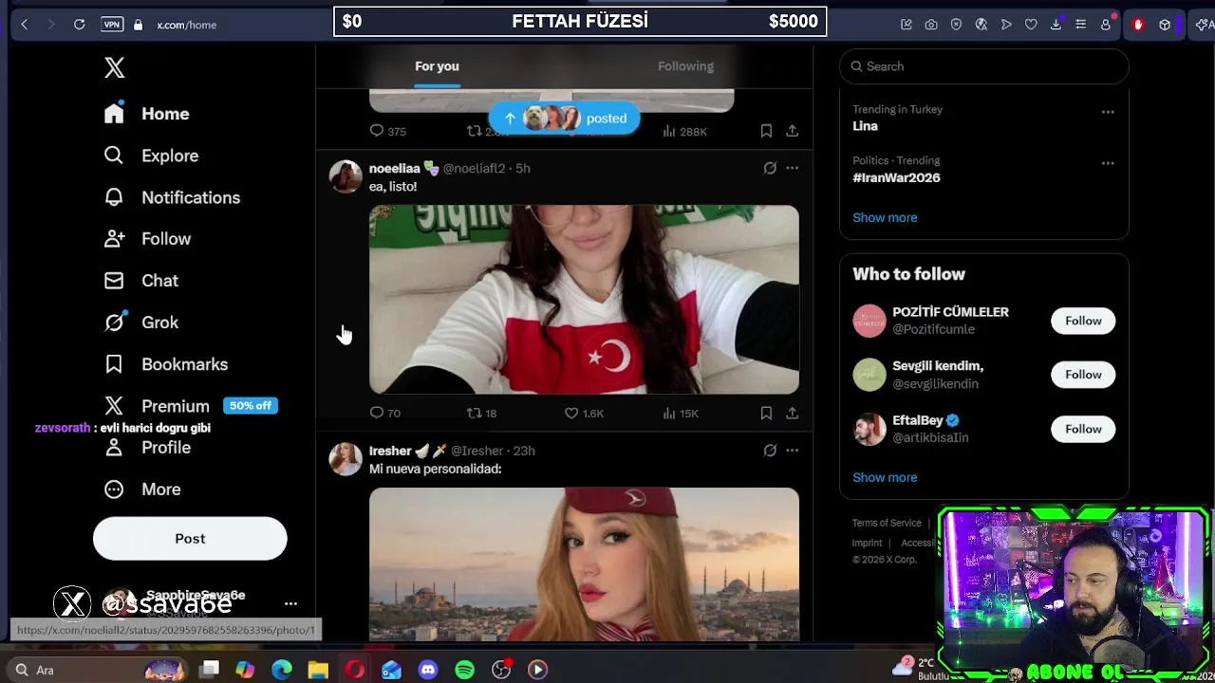Toggle the browser VPN badge
This screenshot has width=1215, height=683.
[x=112, y=25]
